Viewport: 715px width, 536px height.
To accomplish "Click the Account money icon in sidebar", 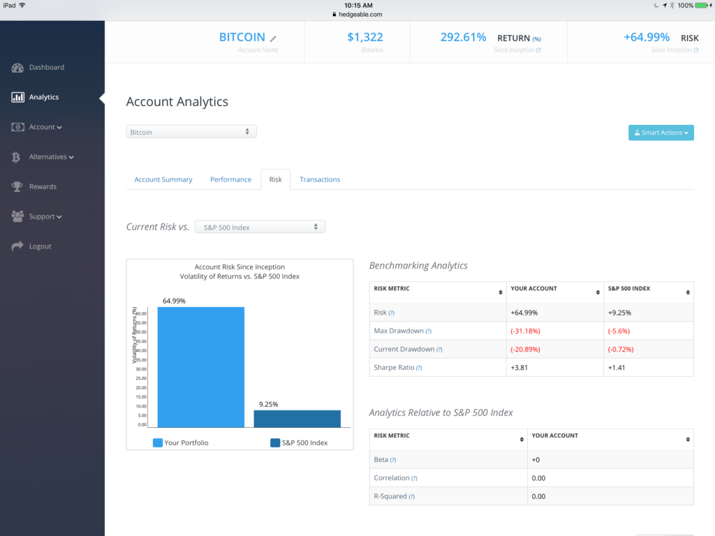I will pyautogui.click(x=17, y=127).
